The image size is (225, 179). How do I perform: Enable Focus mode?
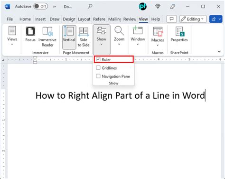tap(30, 35)
